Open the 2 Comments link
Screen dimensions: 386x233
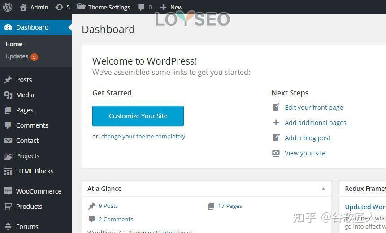[x=116, y=219]
